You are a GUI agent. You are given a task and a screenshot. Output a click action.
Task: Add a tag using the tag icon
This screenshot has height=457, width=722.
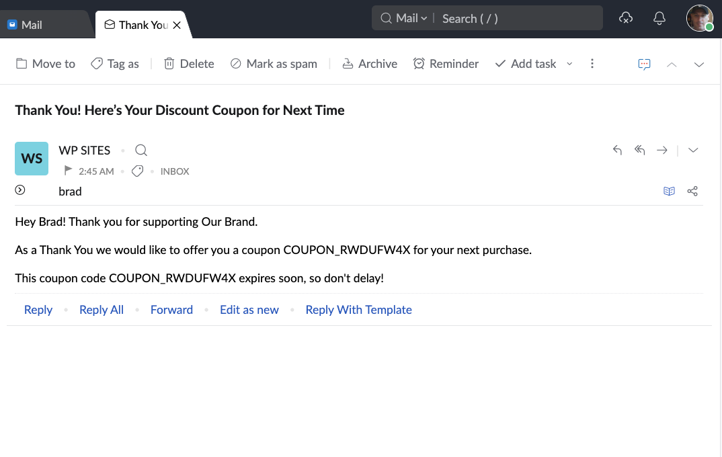click(138, 171)
